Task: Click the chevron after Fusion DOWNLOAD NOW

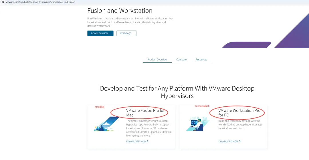Action: (x=148, y=141)
